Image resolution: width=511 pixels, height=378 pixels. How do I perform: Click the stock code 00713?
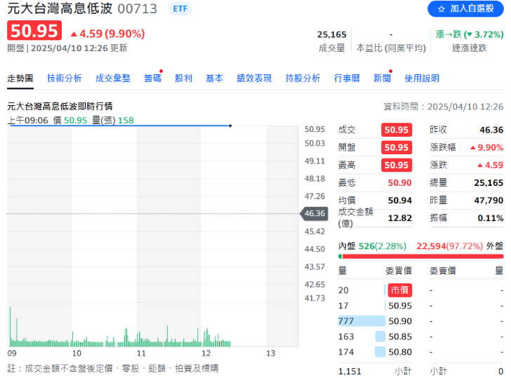[137, 9]
